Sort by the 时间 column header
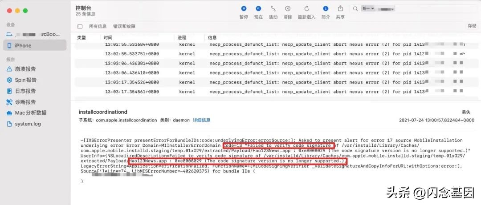Image resolution: width=481 pixels, height=205 pixels. click(x=108, y=37)
